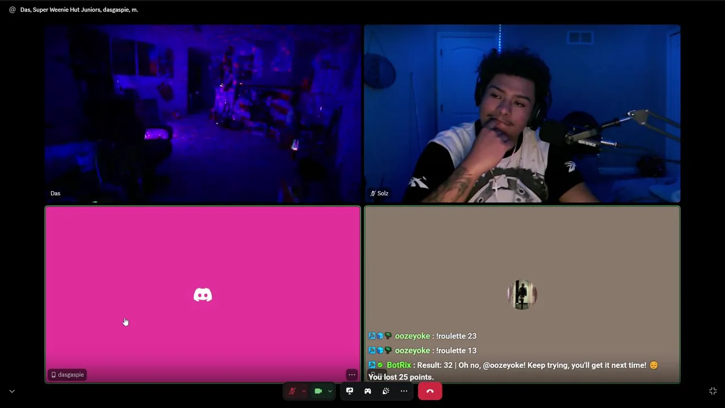Viewport: 725px width, 408px height.
Task: Click the muted Solz name label
Action: (x=379, y=193)
